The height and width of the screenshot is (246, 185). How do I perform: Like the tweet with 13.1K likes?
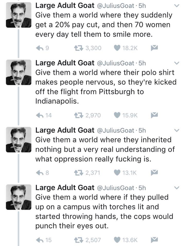[x=117, y=173]
